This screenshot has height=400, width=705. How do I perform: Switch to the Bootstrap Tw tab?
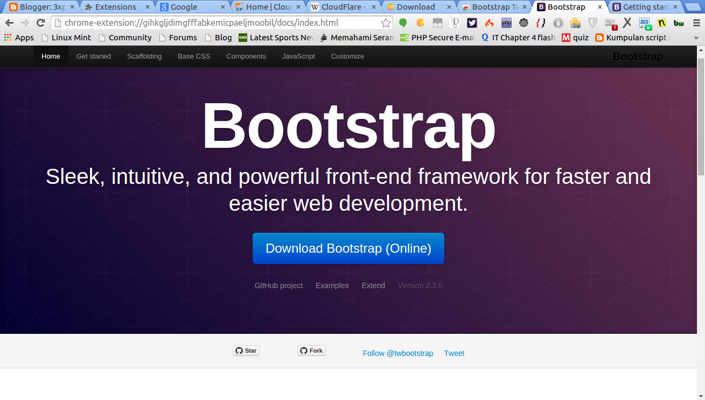pos(494,7)
